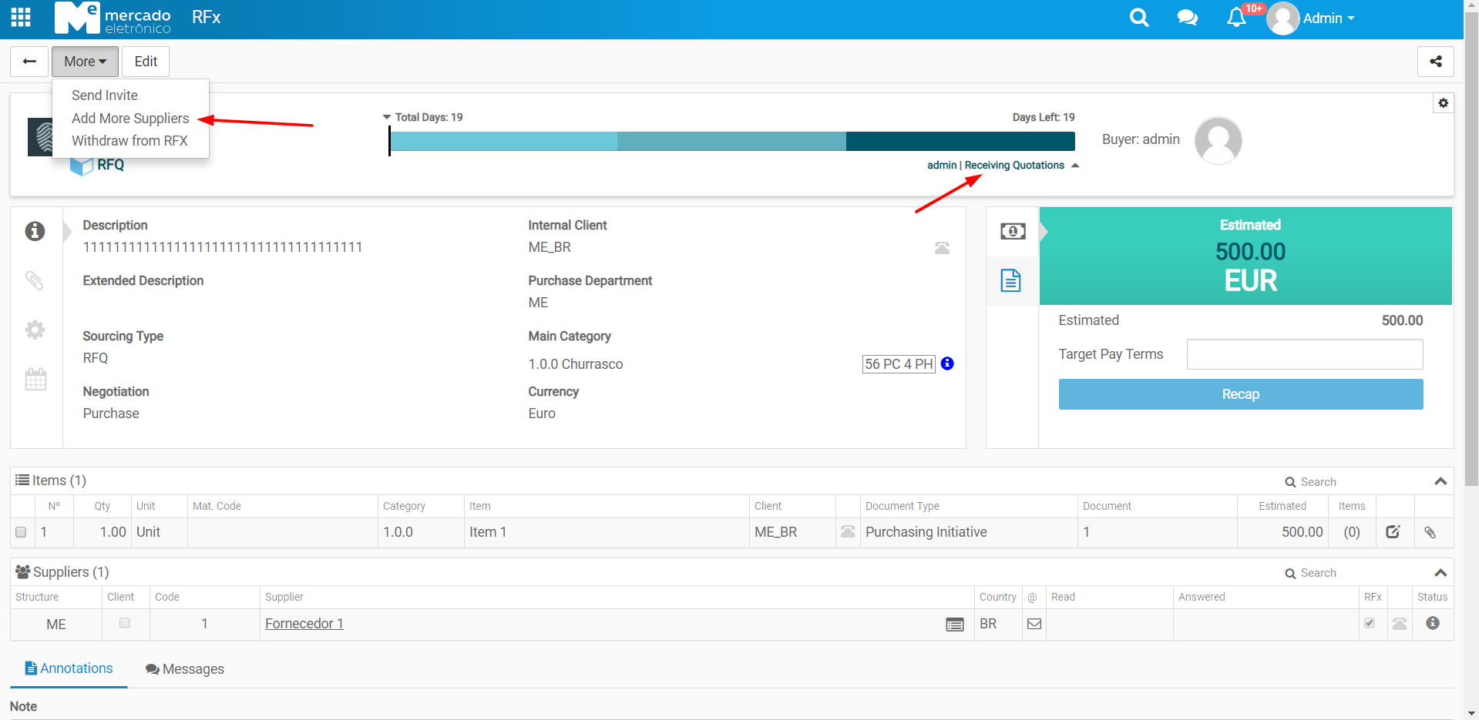1479x720 pixels.
Task: Click the edit icon on Item 1 row
Action: pyautogui.click(x=1393, y=532)
